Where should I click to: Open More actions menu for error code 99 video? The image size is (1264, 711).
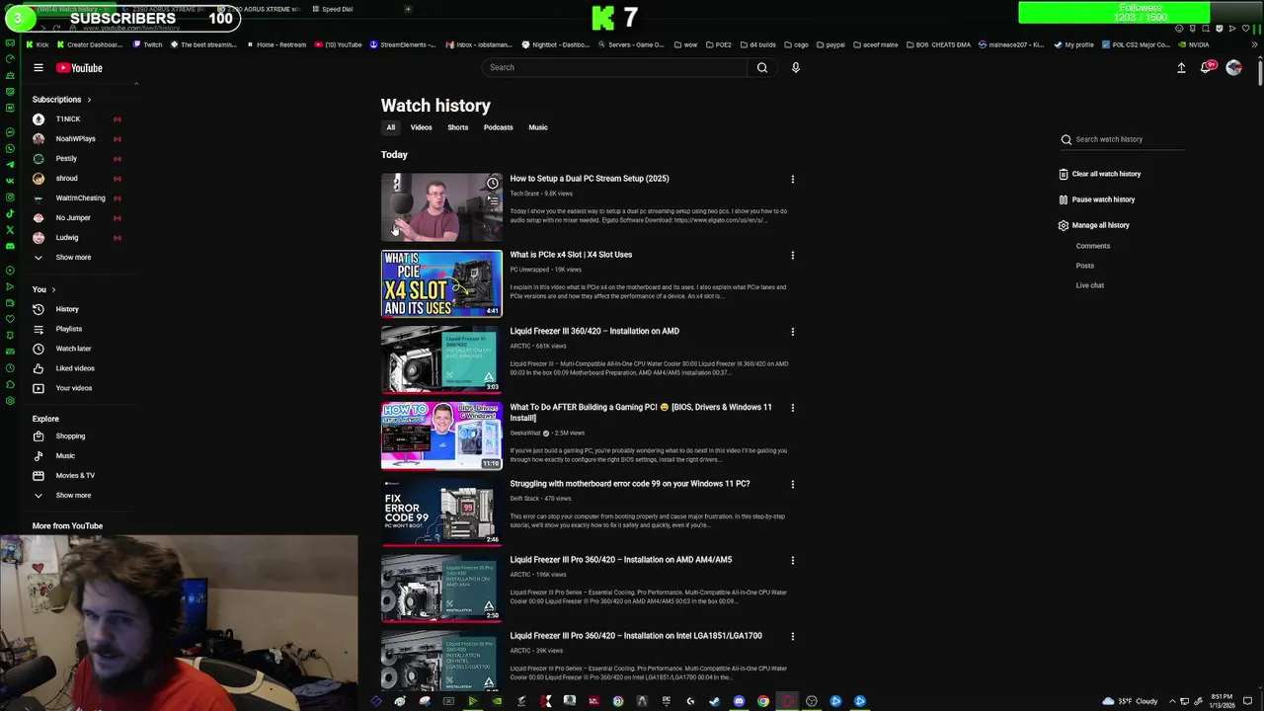pyautogui.click(x=792, y=484)
